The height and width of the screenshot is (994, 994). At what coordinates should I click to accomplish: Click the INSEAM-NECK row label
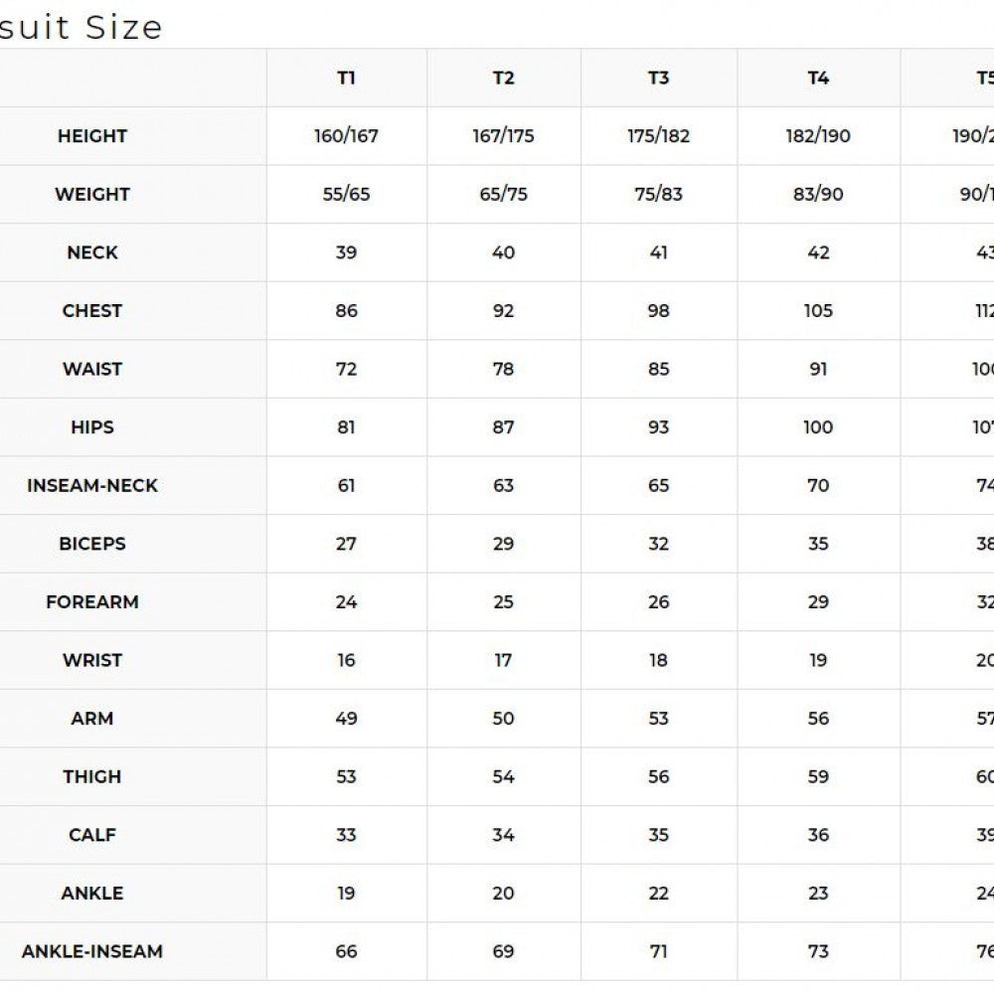(92, 486)
